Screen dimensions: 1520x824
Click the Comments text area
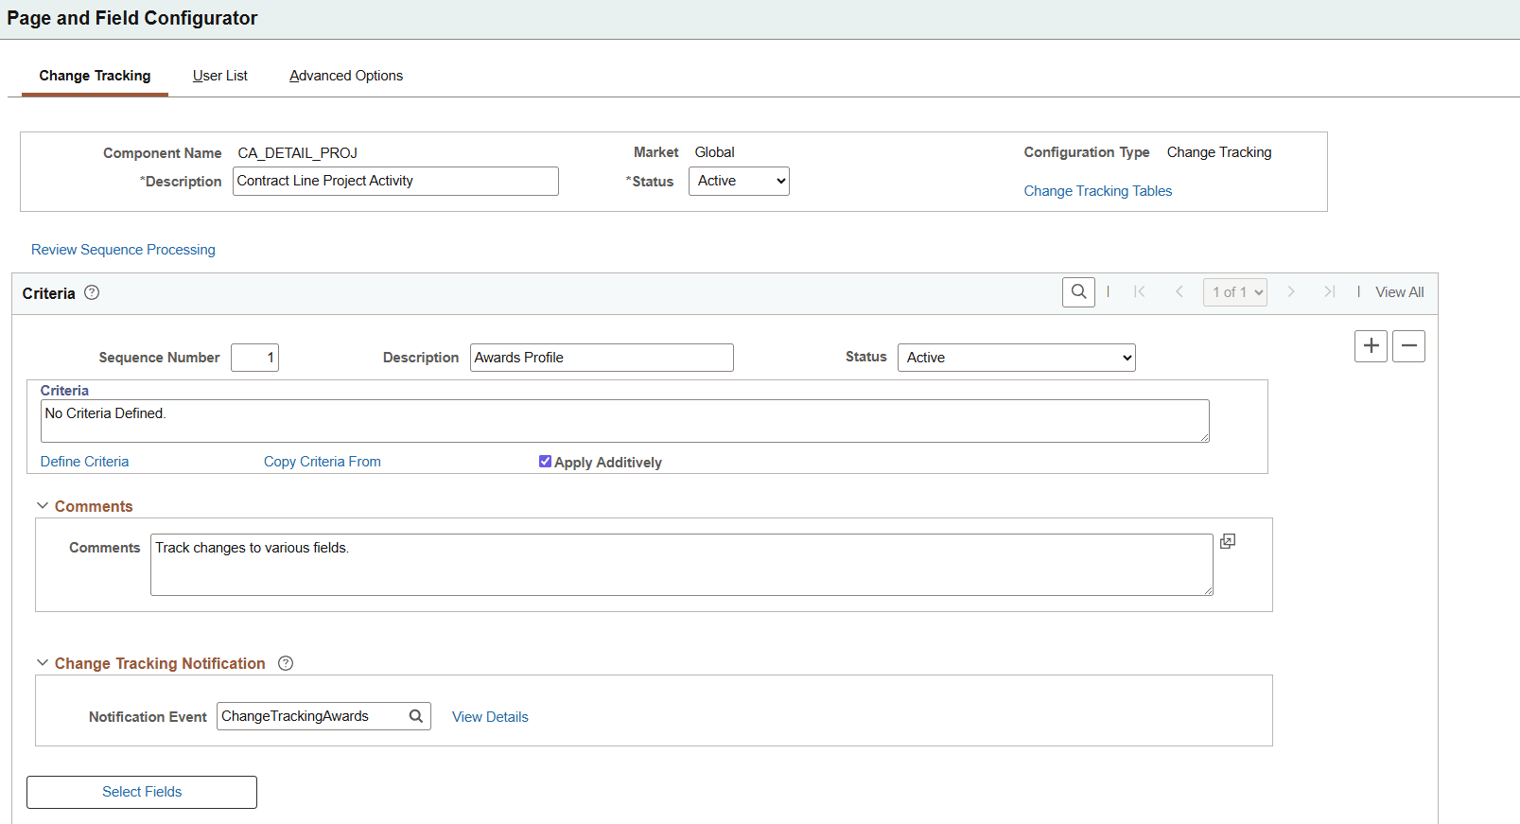(682, 565)
